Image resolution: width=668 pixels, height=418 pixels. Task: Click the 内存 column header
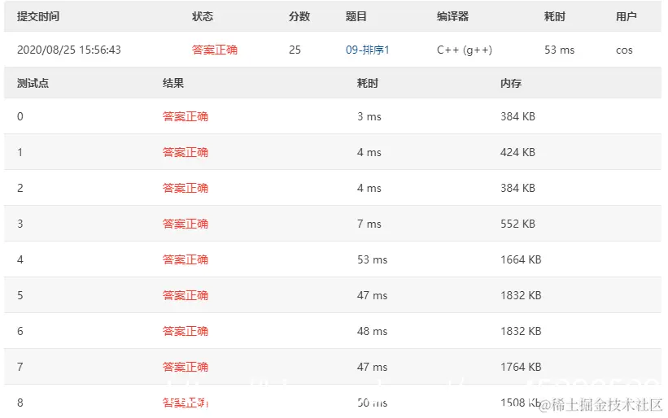click(x=511, y=83)
